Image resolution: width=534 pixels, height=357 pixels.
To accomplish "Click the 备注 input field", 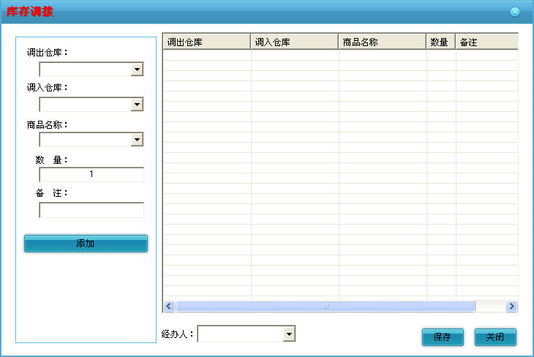I will 91,210.
